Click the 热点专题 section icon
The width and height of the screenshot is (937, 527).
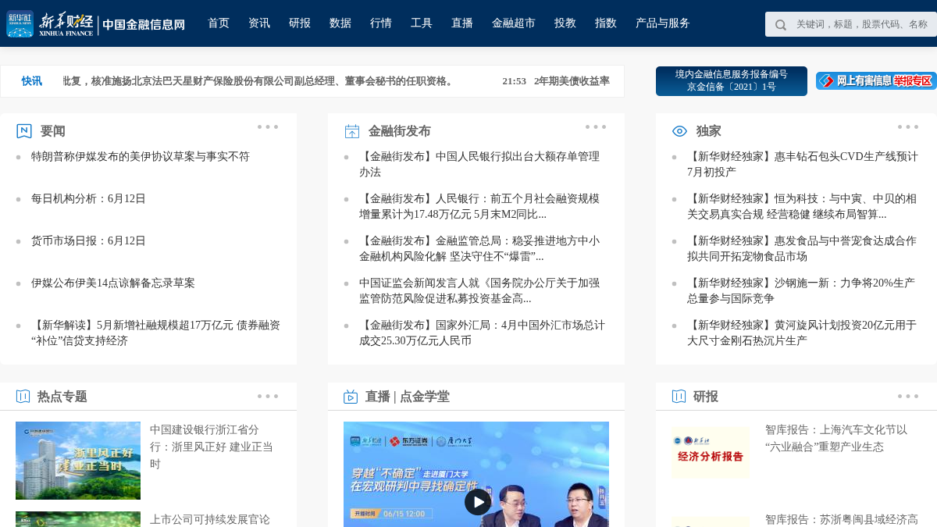point(23,397)
